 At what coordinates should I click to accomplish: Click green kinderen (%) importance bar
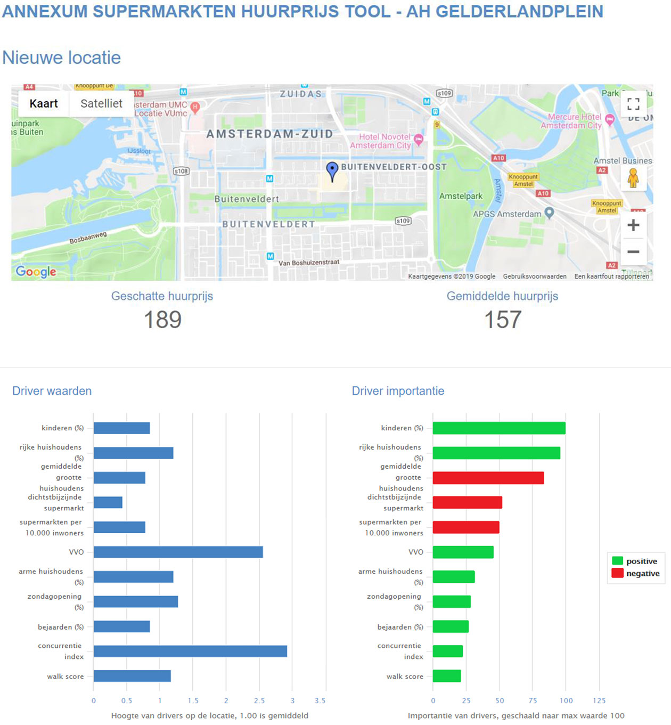499,428
